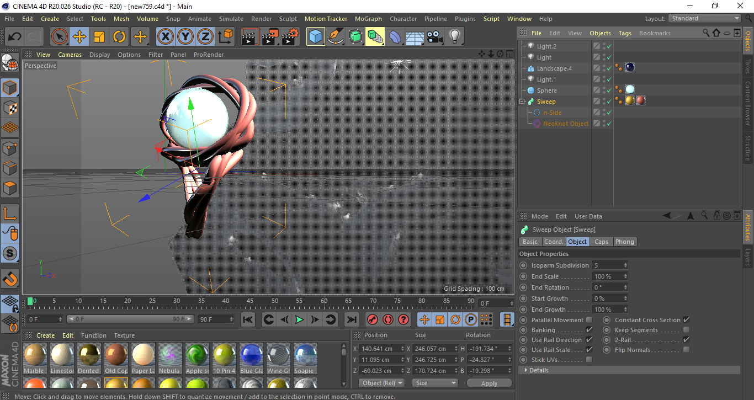This screenshot has height=400, width=754.
Task: Step the Isoparm Subdivision value arrows
Action: (x=625, y=265)
